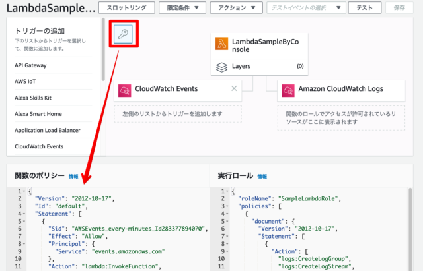Viewport: 423px width, 271px height.
Task: Click "lambda:InvokeFunction" text in policy
Action: [120, 266]
